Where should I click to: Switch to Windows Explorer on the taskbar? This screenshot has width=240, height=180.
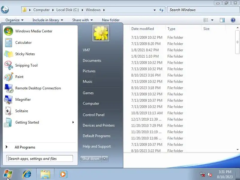click(x=45, y=174)
